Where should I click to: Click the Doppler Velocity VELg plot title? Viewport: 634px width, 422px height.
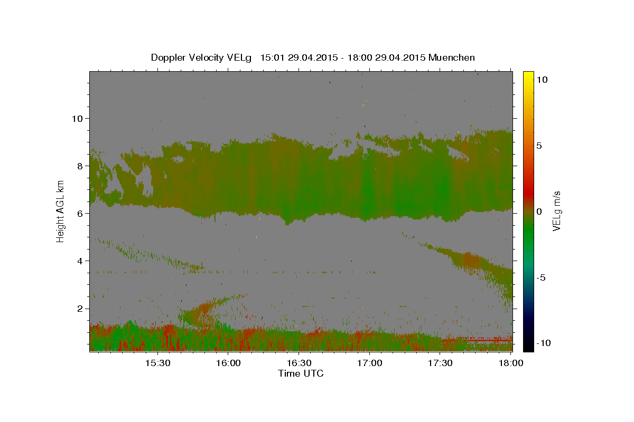[313, 57]
